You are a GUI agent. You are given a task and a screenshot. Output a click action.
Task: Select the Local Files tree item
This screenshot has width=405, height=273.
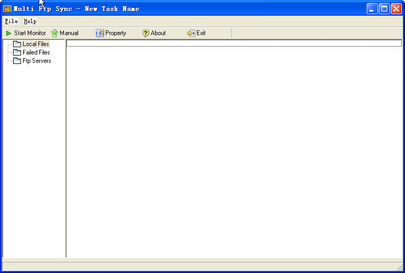pos(36,44)
